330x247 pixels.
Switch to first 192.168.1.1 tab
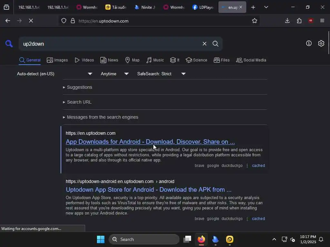(29, 7)
